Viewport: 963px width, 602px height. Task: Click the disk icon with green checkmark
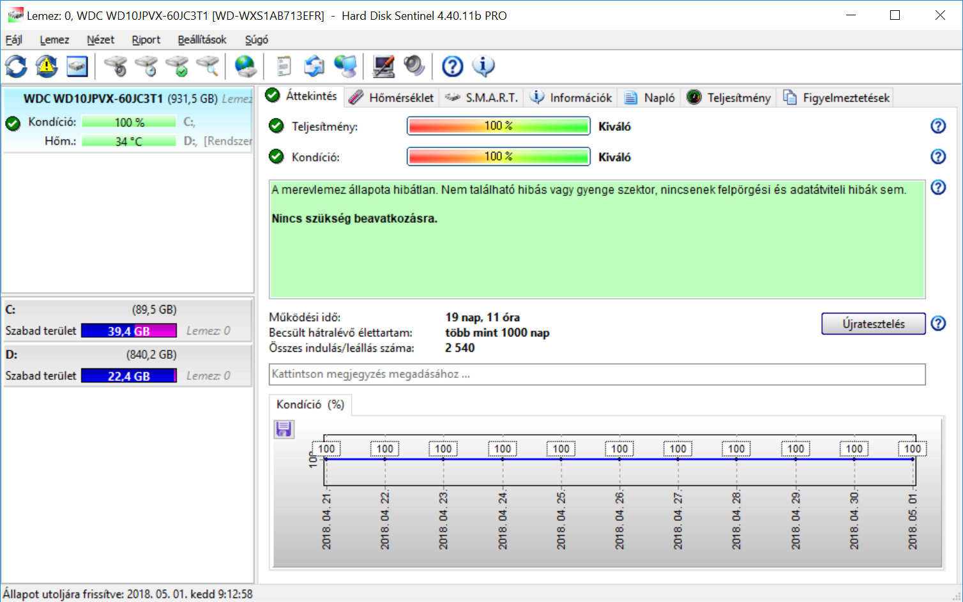pos(177,66)
